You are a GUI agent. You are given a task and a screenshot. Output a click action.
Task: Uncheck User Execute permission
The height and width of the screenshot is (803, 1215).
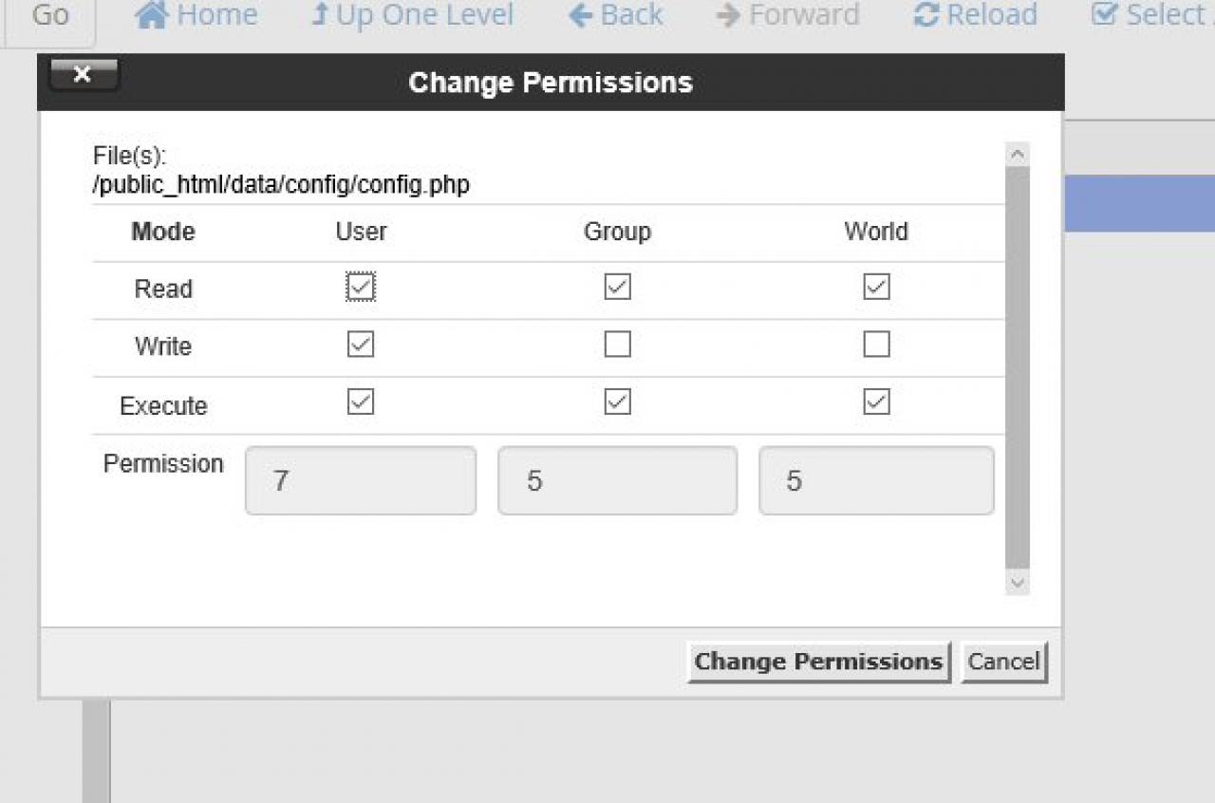(x=361, y=402)
